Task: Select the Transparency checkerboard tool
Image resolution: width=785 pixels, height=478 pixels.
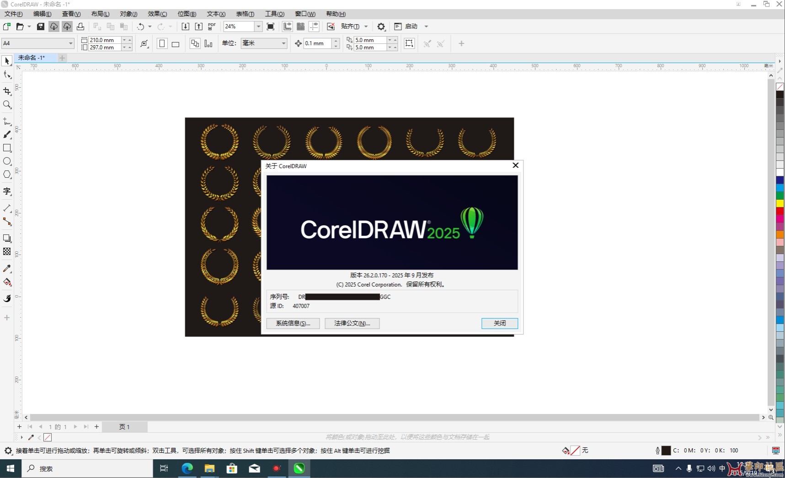Action: 7,251
